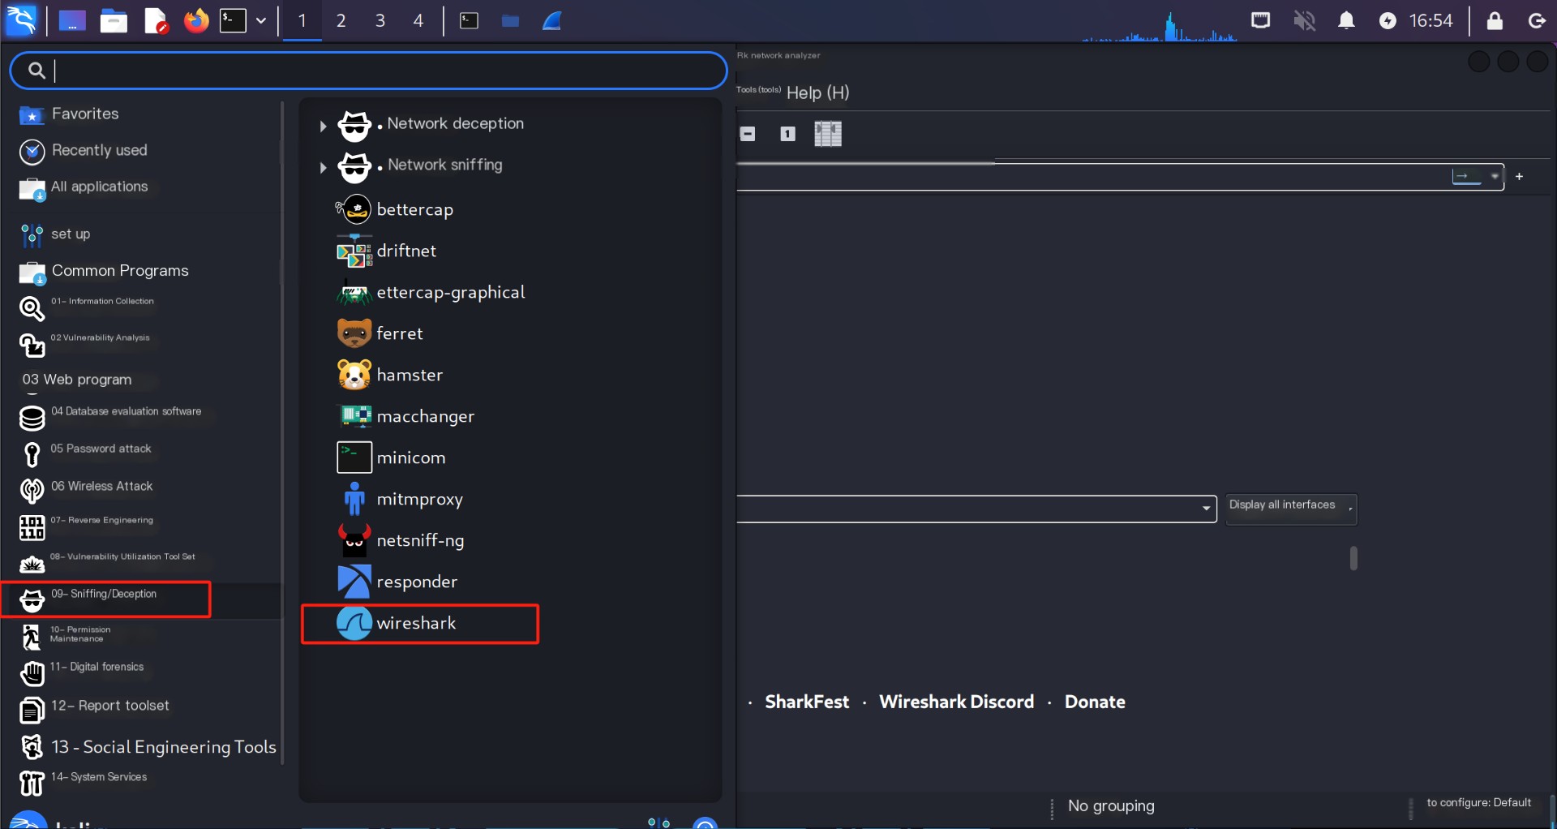Switch to workspace 2
Screen dimensions: 1557x829
tap(341, 20)
